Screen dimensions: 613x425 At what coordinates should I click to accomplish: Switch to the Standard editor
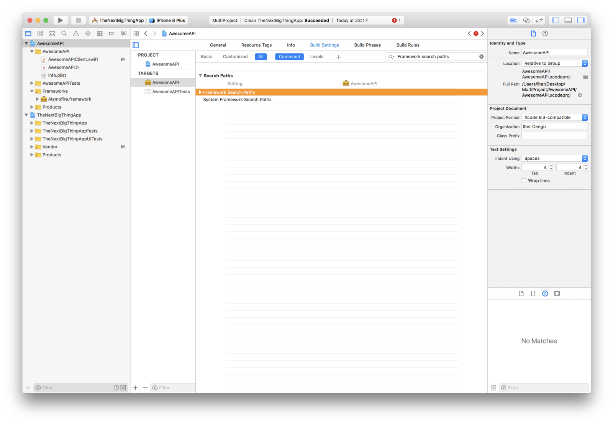click(x=513, y=20)
